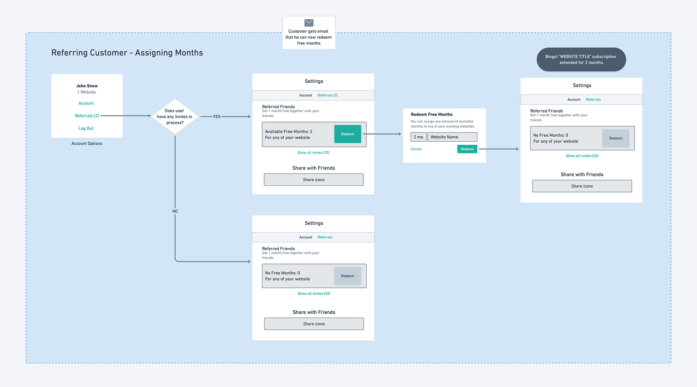Screen dimensions: 697x387
Task: Click Log Out in Account Options
Action: click(x=86, y=128)
